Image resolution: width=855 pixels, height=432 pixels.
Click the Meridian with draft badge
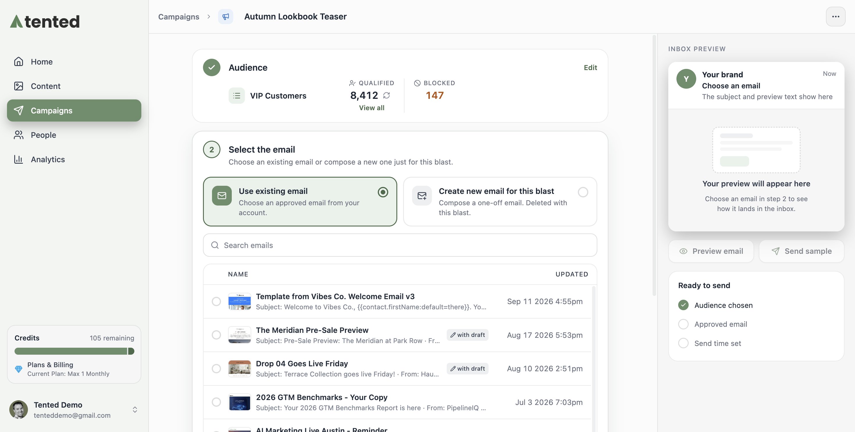(467, 335)
